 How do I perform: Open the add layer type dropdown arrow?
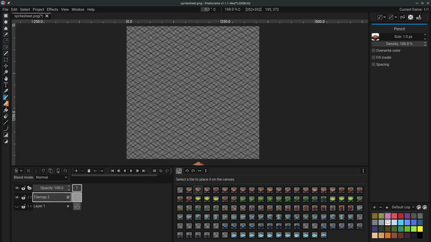21,171
